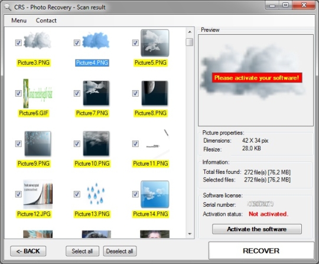
Task: Click the Deselect all button
Action: [119, 251]
